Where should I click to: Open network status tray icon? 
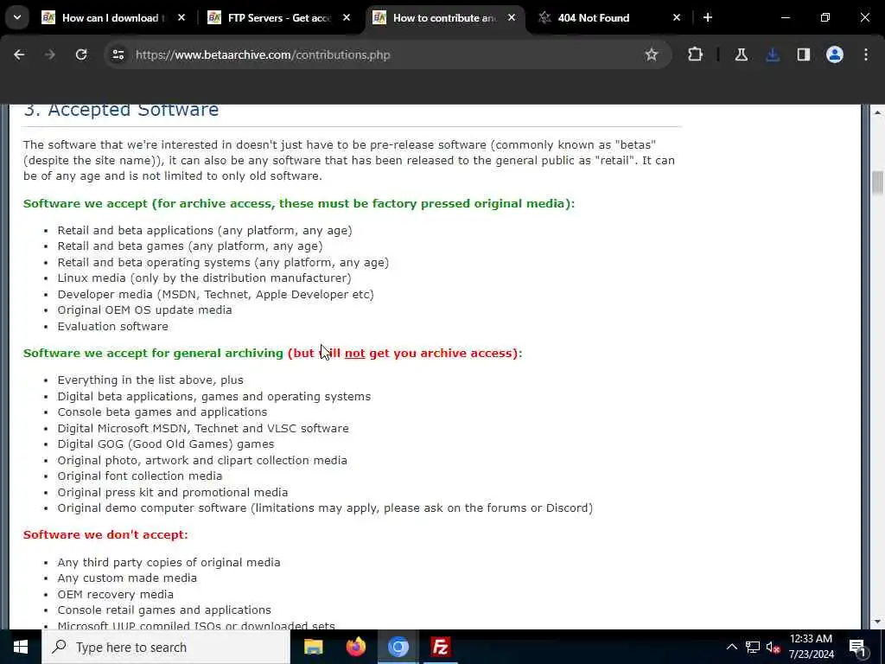coord(753,647)
